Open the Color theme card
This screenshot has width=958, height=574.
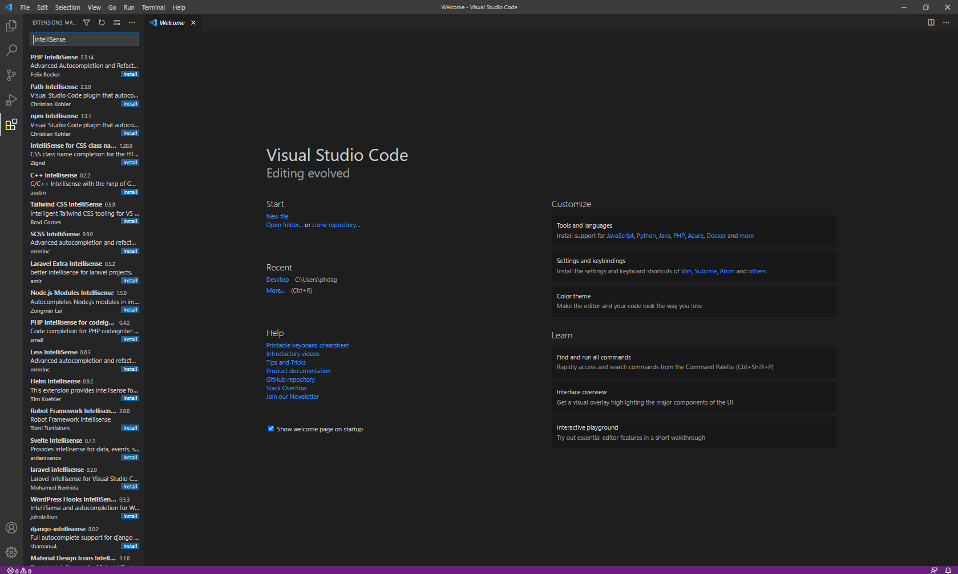pos(694,301)
